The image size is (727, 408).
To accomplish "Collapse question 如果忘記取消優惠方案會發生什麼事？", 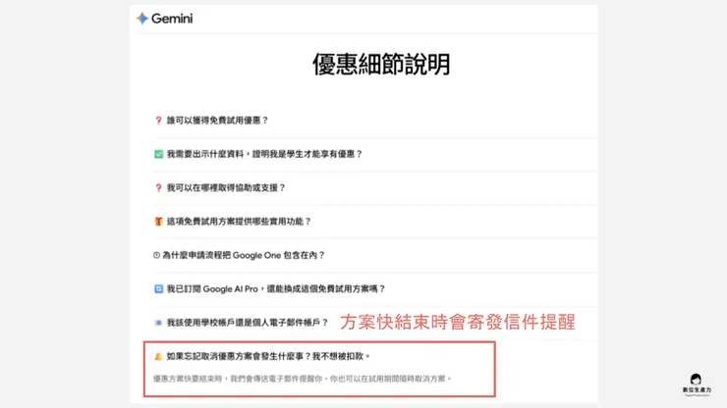I will [268, 356].
